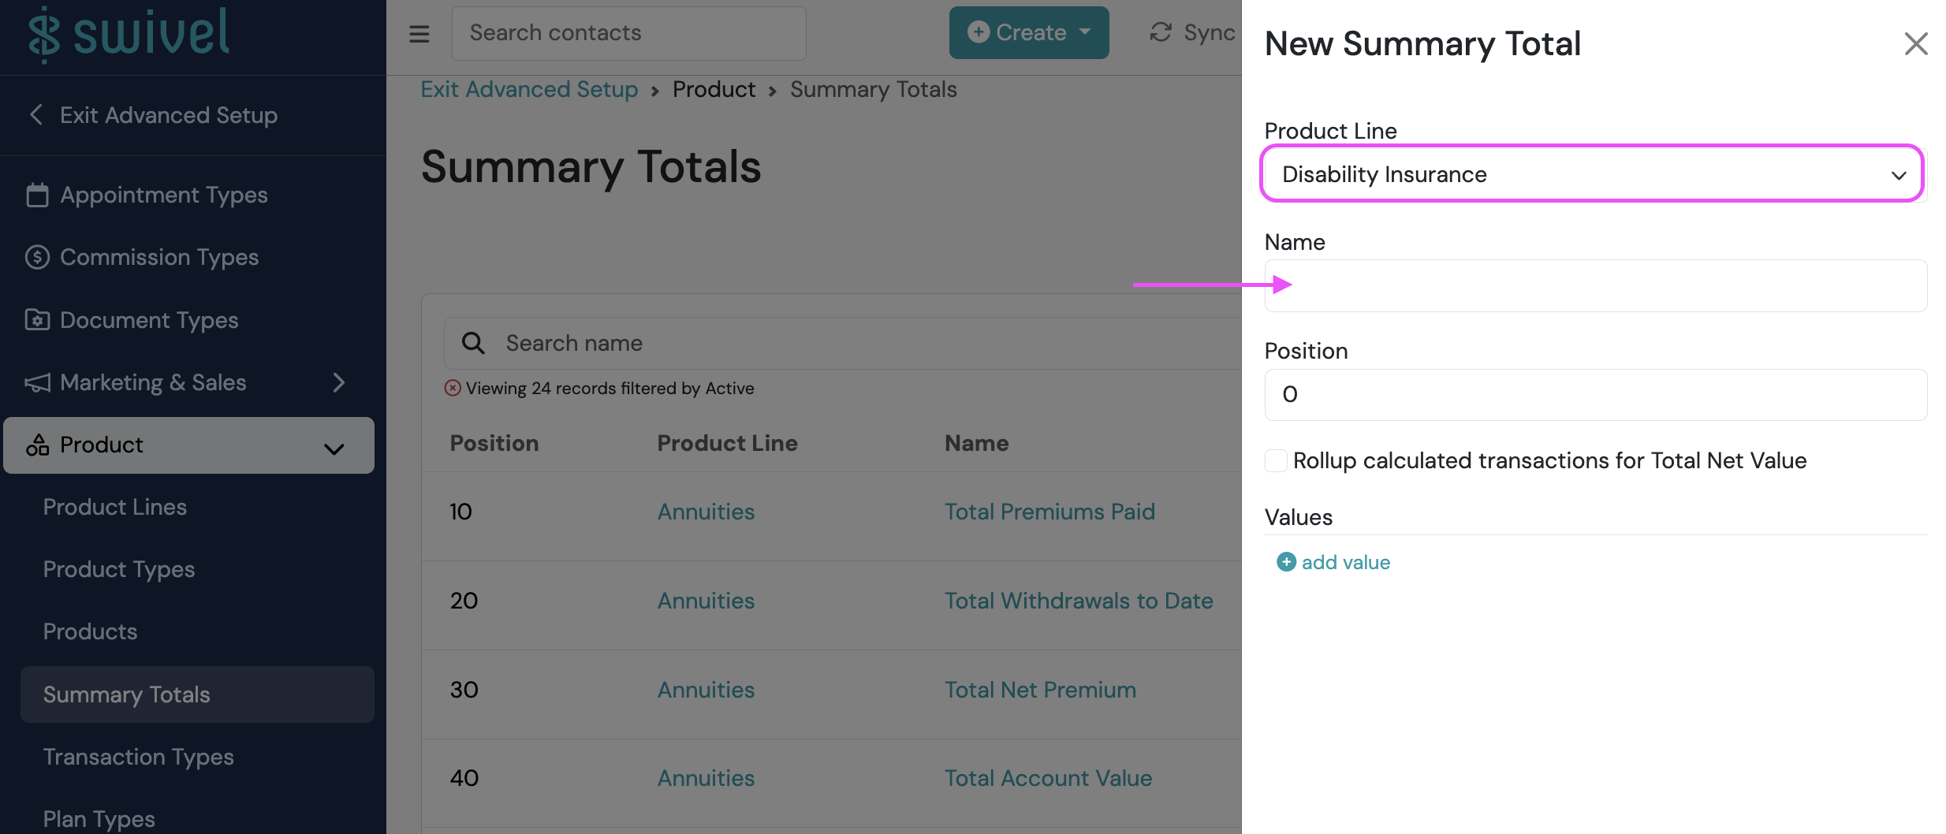Remove the Active filter with red x

(453, 388)
